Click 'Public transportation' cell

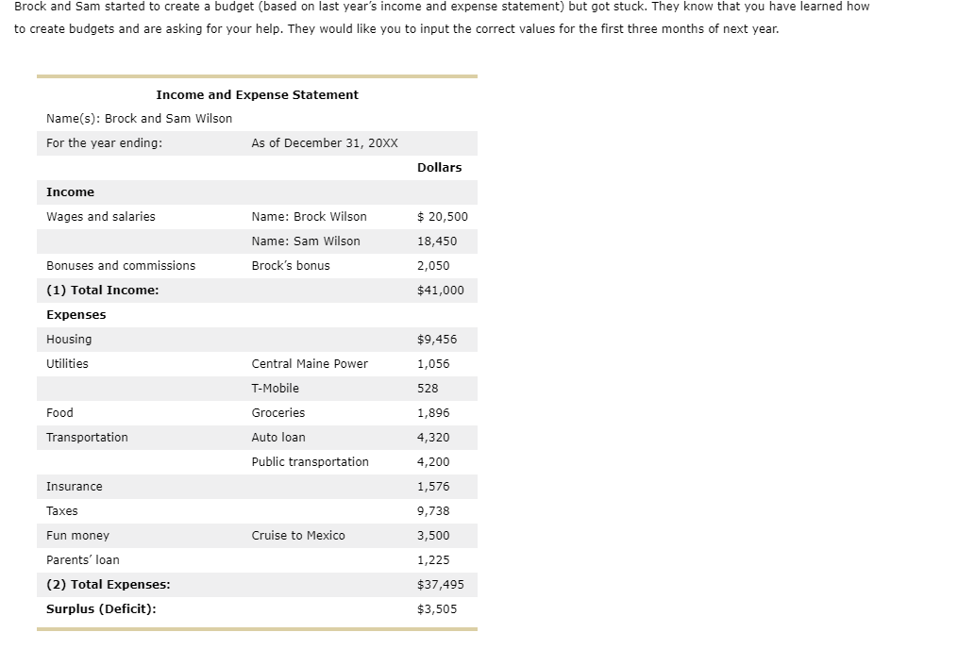coord(311,462)
